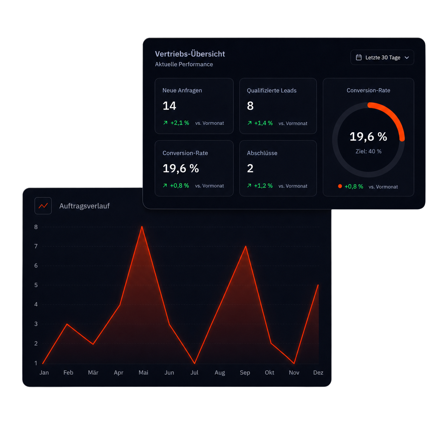This screenshot has width=439, height=439.
Task: Click green arrow in left Conversion-Rate card
Action: [165, 186]
